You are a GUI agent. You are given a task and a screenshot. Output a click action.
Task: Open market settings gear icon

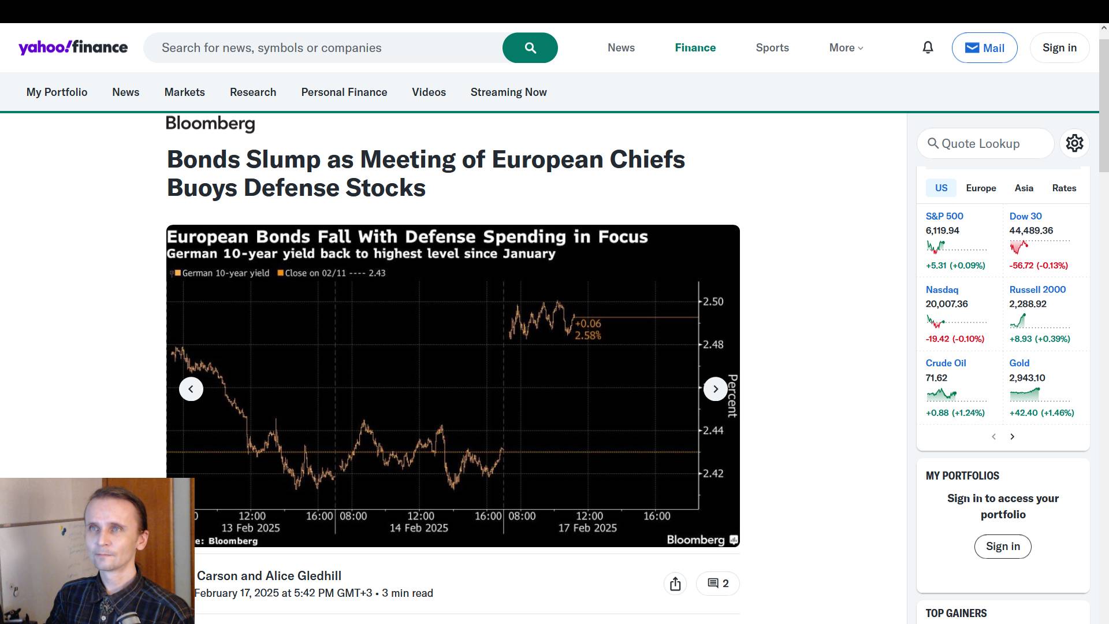click(1074, 143)
